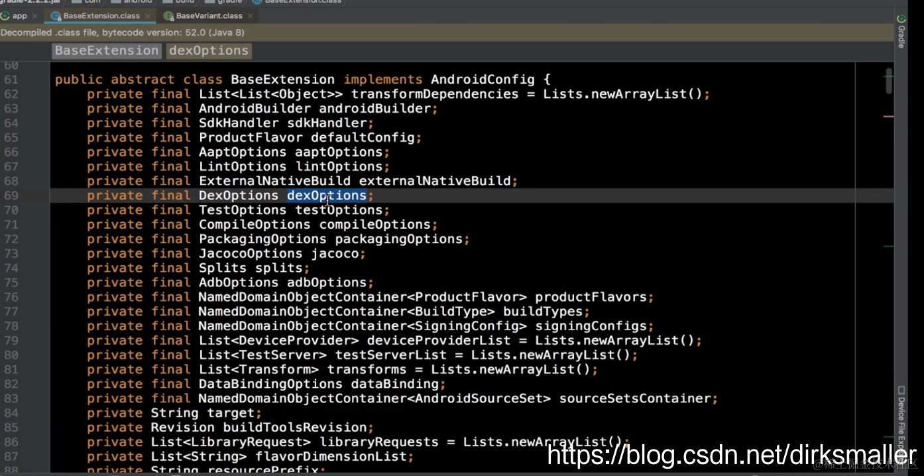Click the red error stripe marker
The width and height of the screenshot is (924, 476).
point(888,117)
